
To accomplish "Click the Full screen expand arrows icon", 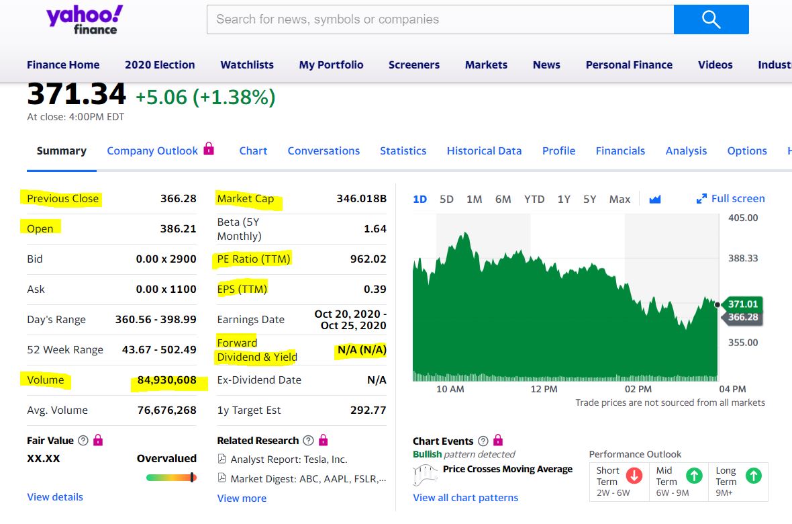I will [x=701, y=199].
